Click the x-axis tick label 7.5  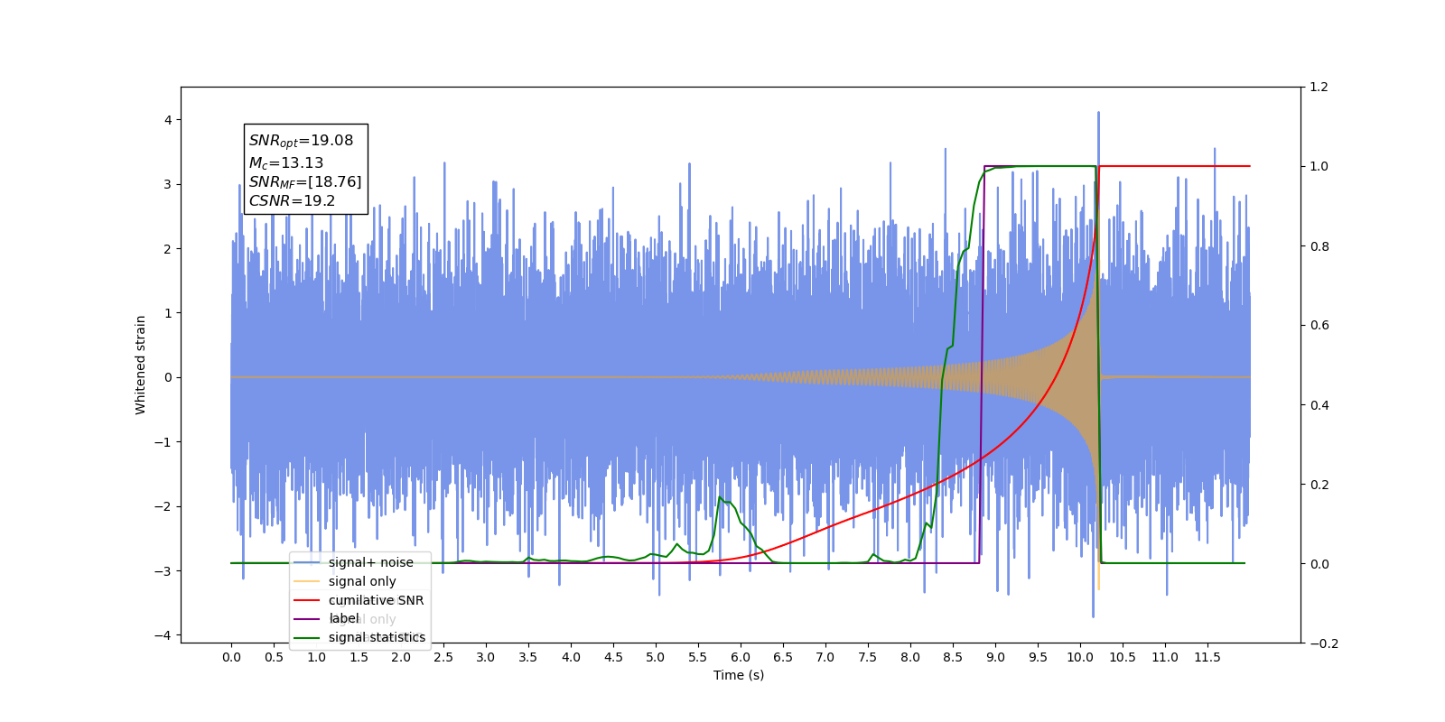point(868,657)
